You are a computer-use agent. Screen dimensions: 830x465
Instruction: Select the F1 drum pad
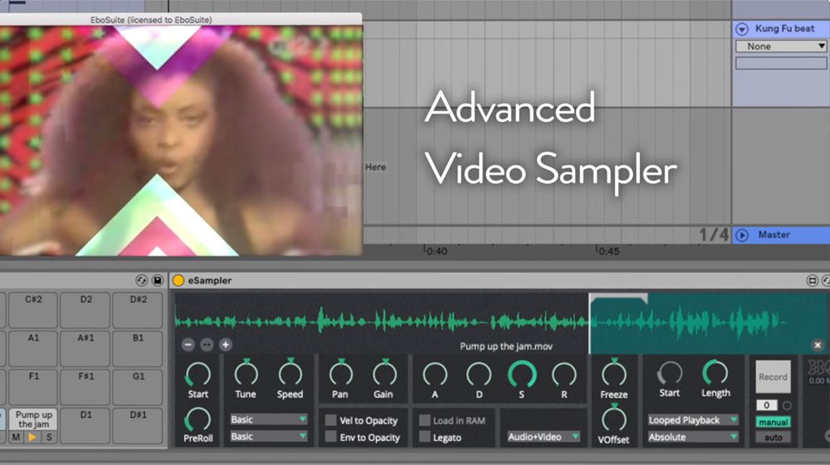[x=33, y=387]
